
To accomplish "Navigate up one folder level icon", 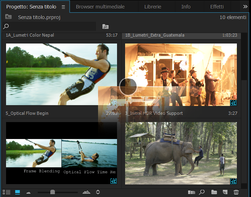I will (x=8, y=17).
